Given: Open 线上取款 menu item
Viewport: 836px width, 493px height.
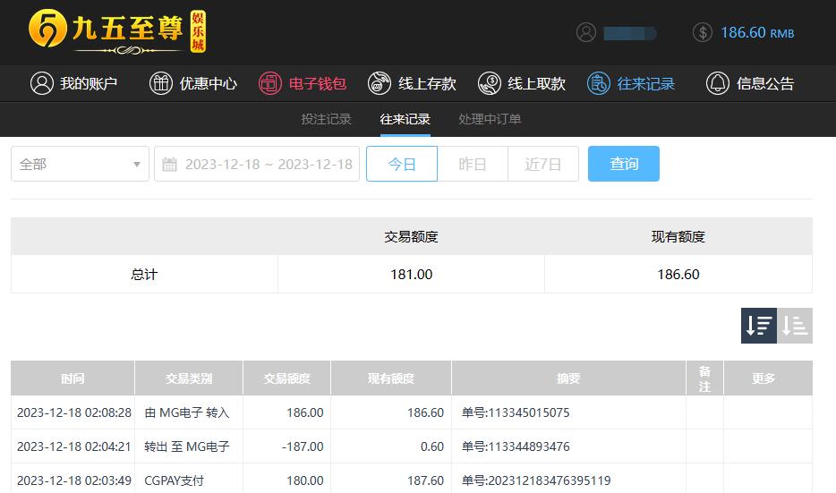Looking at the screenshot, I should tap(522, 83).
